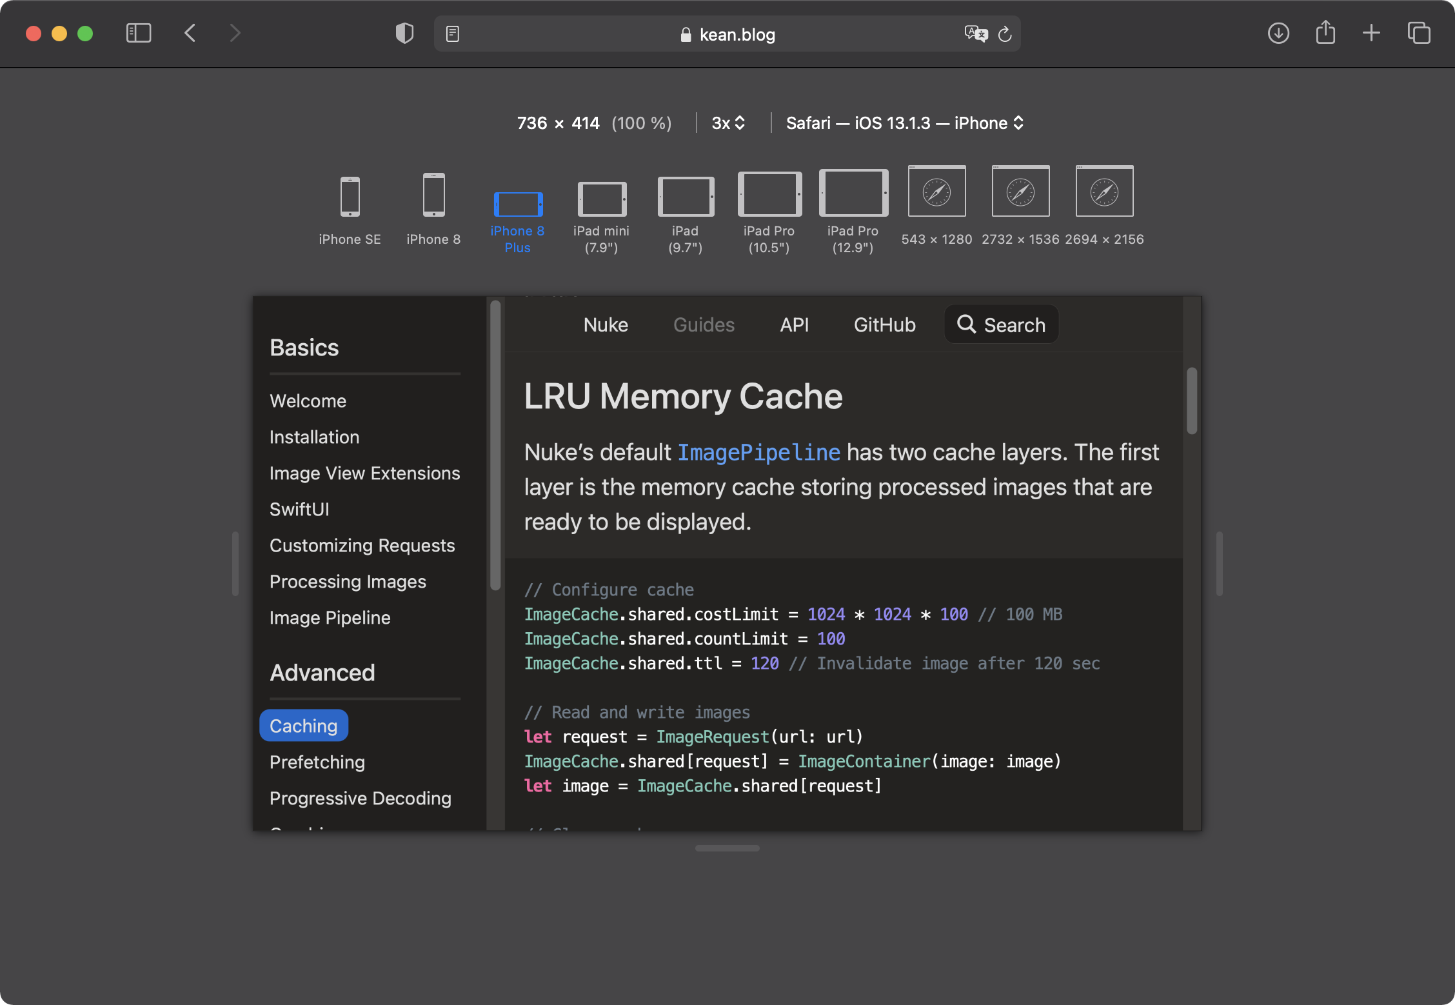Viewport: 1455px width, 1005px height.
Task: Click the bottom viewport resize handle
Action: click(727, 848)
